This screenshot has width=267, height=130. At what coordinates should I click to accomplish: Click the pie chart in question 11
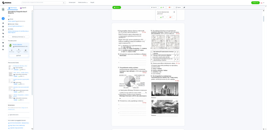[130, 81]
